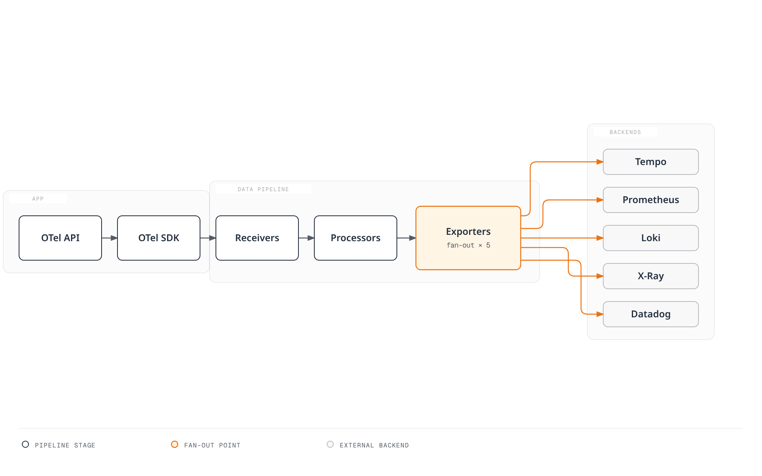The image size is (762, 476).
Task: Click the 'fan-out × 5' subtitle text
Action: pos(468,245)
